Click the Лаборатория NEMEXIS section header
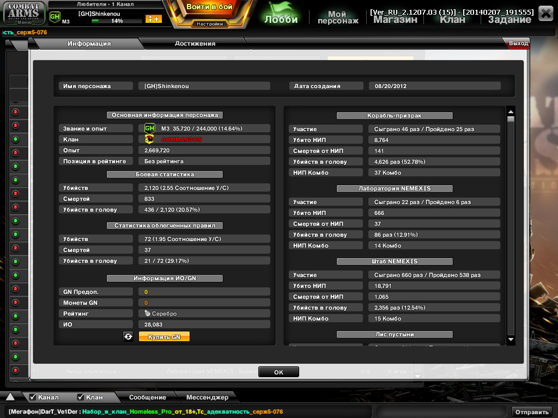This screenshot has height=418, width=558. 395,188
